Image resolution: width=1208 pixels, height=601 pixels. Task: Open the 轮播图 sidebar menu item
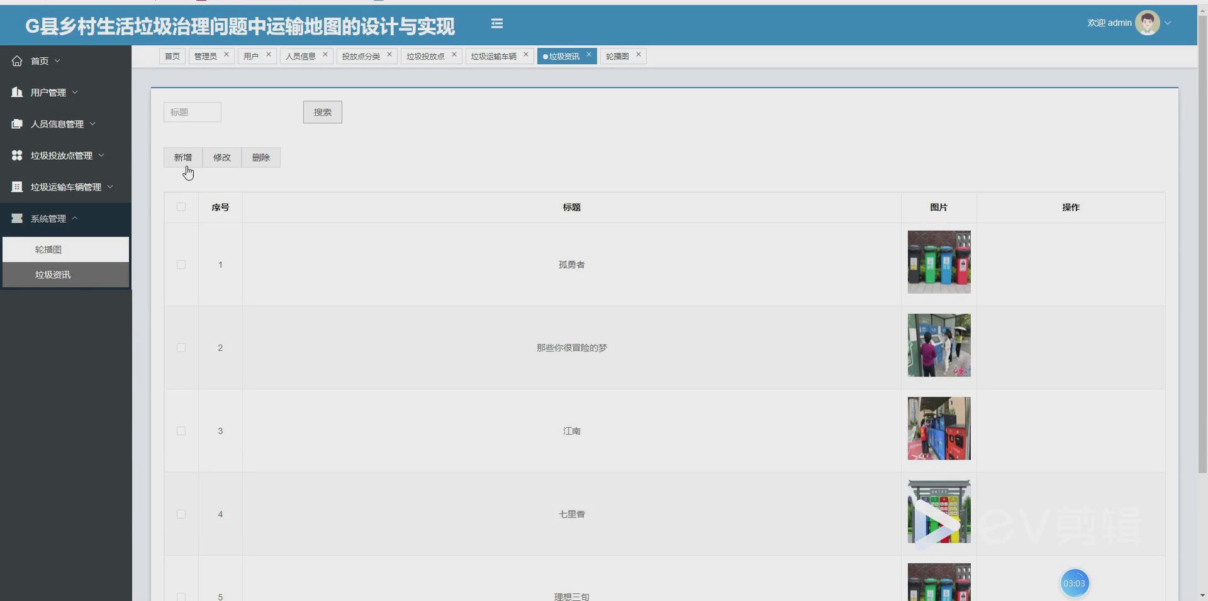point(49,250)
